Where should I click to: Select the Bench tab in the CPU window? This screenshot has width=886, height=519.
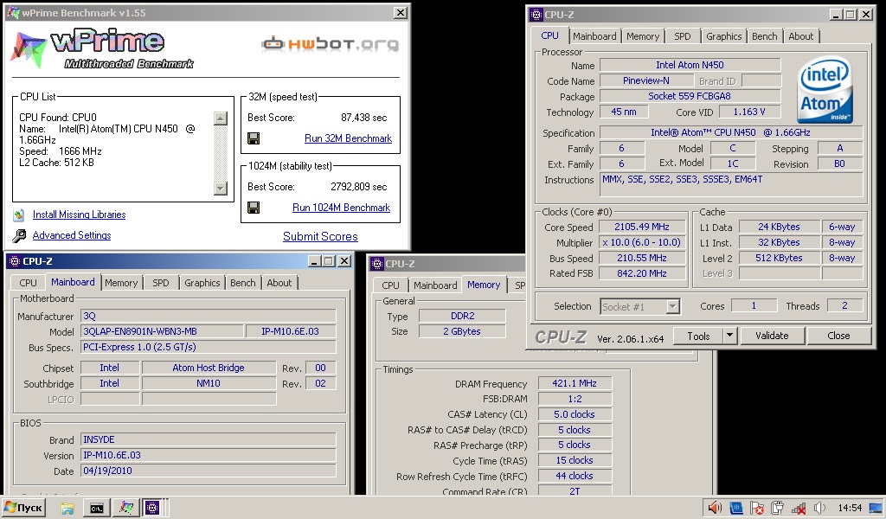click(x=765, y=36)
